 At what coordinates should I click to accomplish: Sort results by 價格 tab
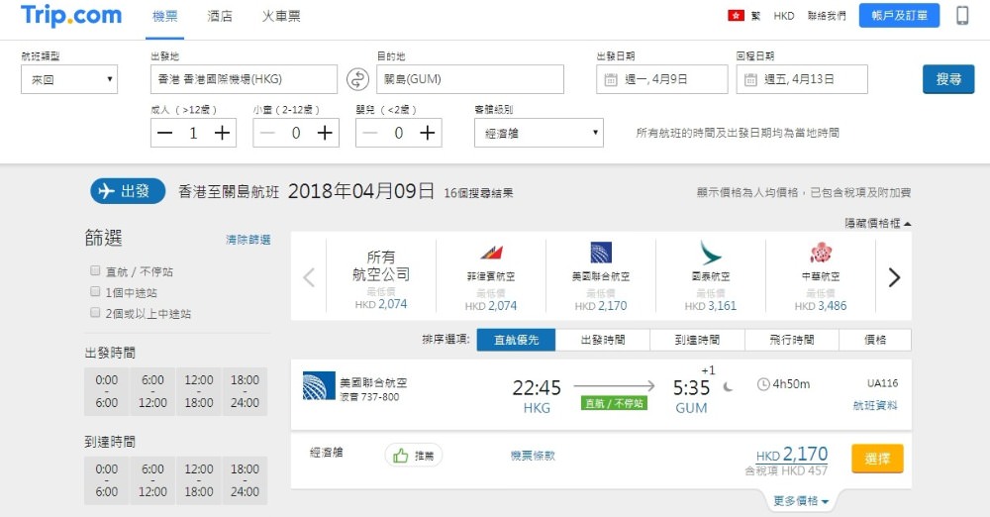coord(875,340)
